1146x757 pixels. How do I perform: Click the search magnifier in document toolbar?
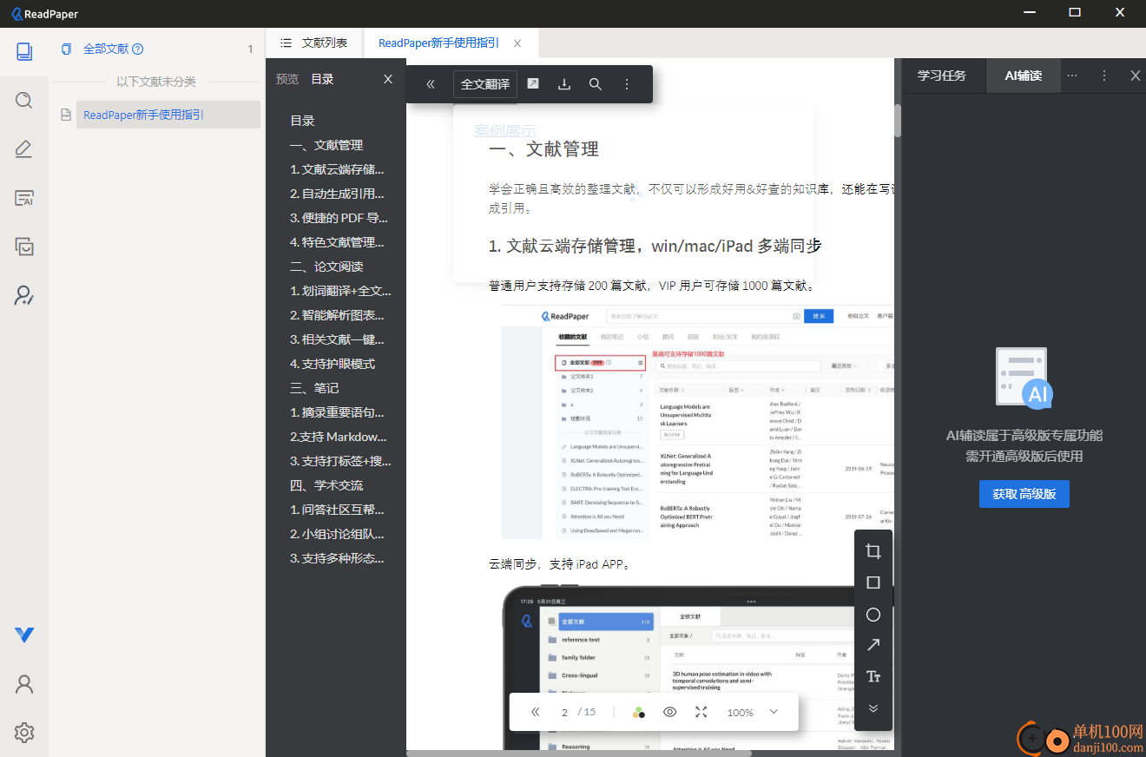(x=596, y=84)
